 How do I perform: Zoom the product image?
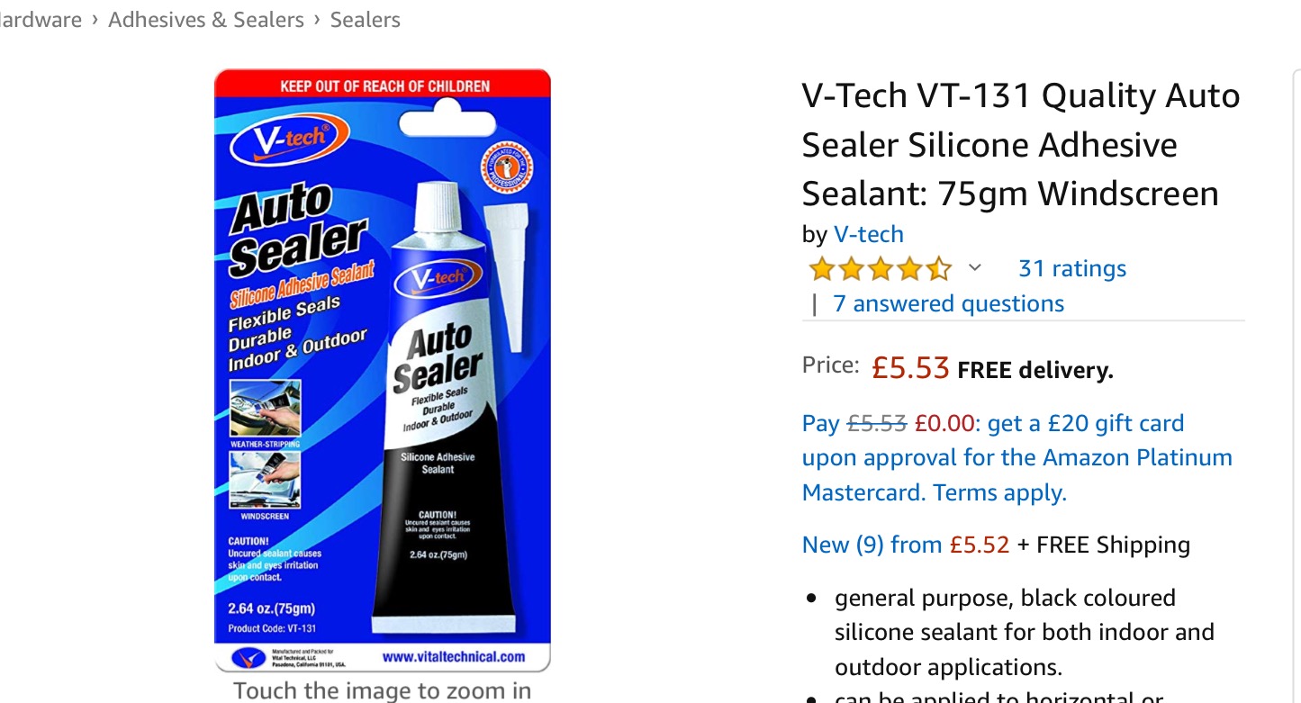click(x=383, y=370)
